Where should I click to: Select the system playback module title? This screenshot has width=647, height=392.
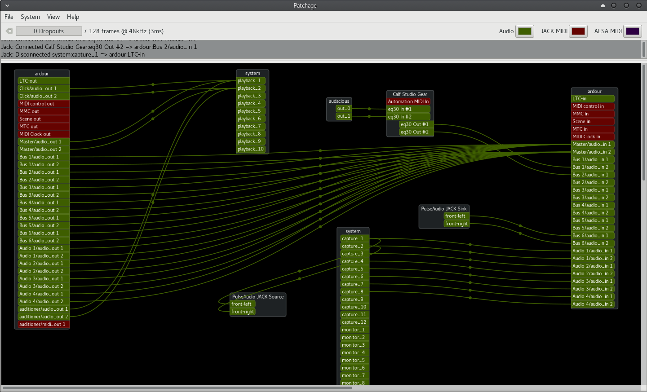click(x=253, y=73)
